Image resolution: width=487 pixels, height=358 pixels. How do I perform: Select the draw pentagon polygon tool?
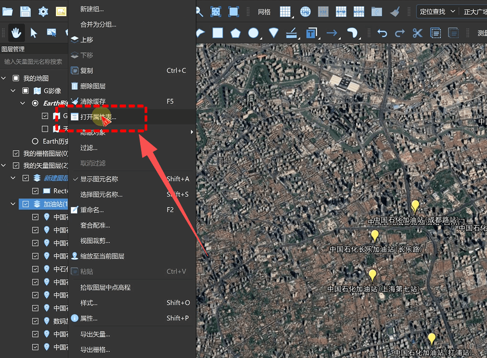pyautogui.click(x=236, y=33)
